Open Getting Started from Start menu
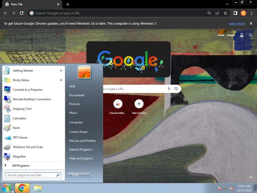Viewport: 257px width, 193px height. [x=34, y=71]
